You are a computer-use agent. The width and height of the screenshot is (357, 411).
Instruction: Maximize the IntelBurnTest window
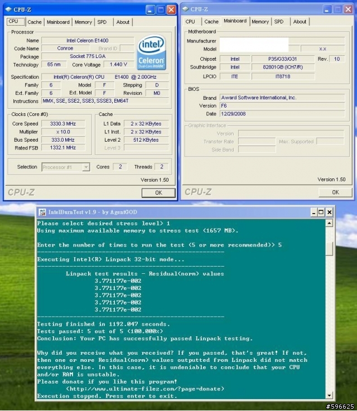321,212
